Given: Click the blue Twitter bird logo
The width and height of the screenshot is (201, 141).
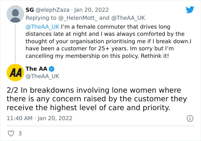Looking at the screenshot, I should pos(190,10).
